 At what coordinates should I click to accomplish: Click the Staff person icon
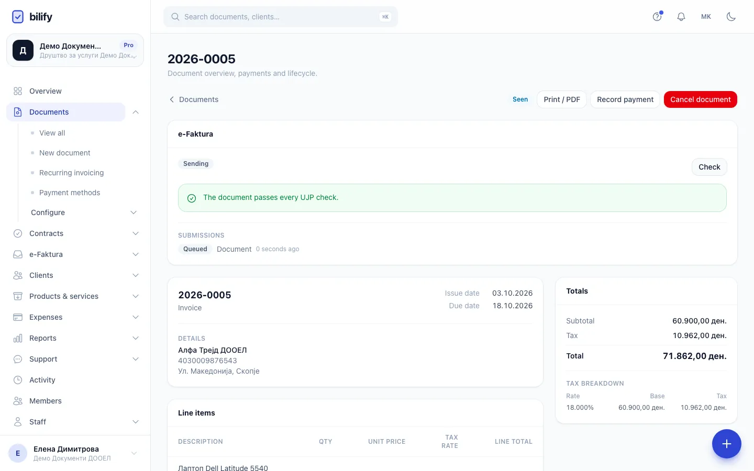pyautogui.click(x=18, y=422)
